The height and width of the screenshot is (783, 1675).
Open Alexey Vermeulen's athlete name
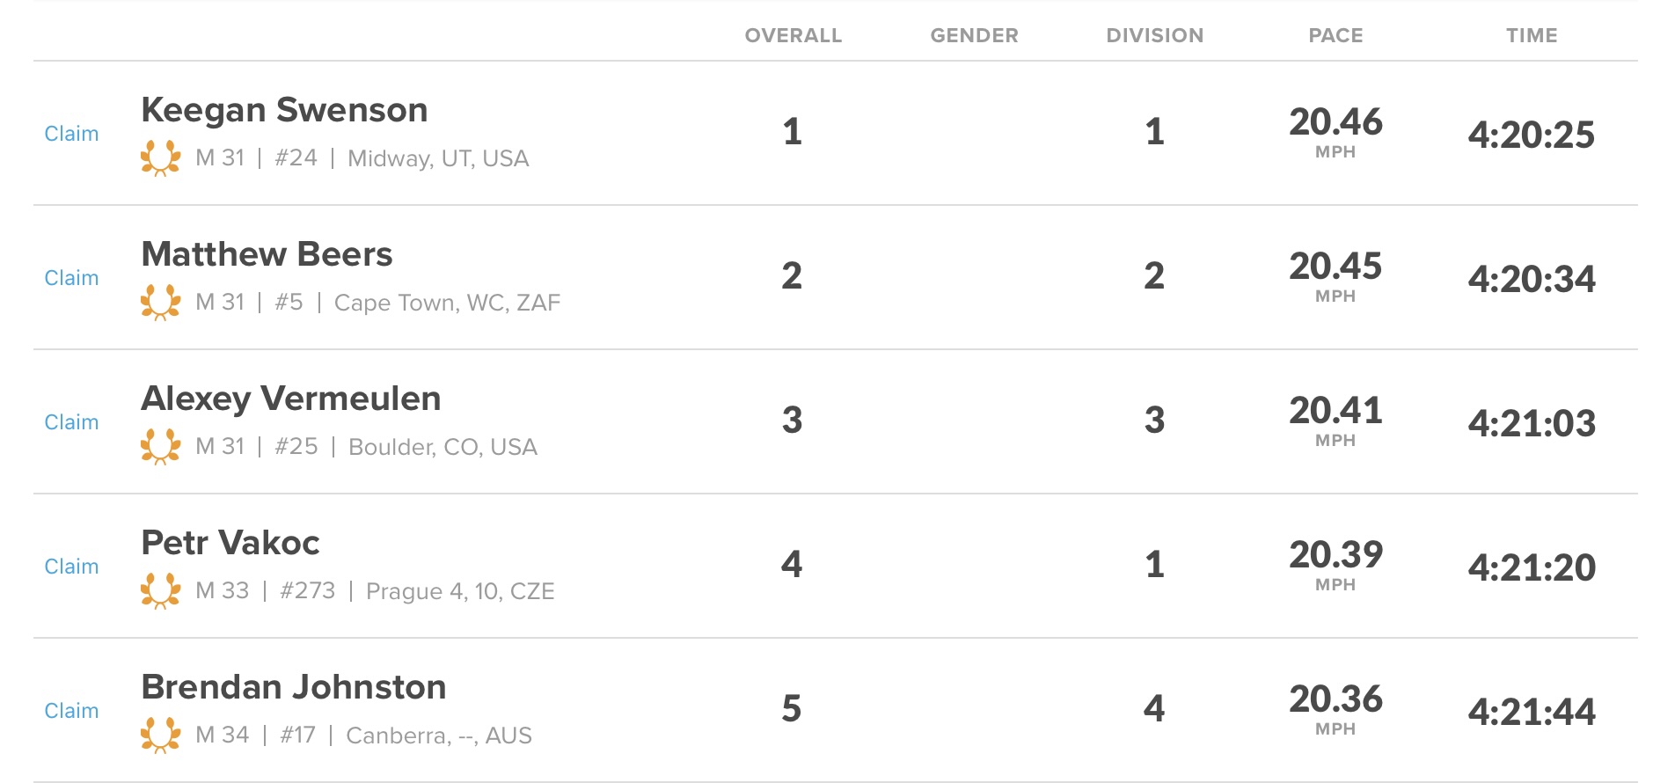pos(290,399)
